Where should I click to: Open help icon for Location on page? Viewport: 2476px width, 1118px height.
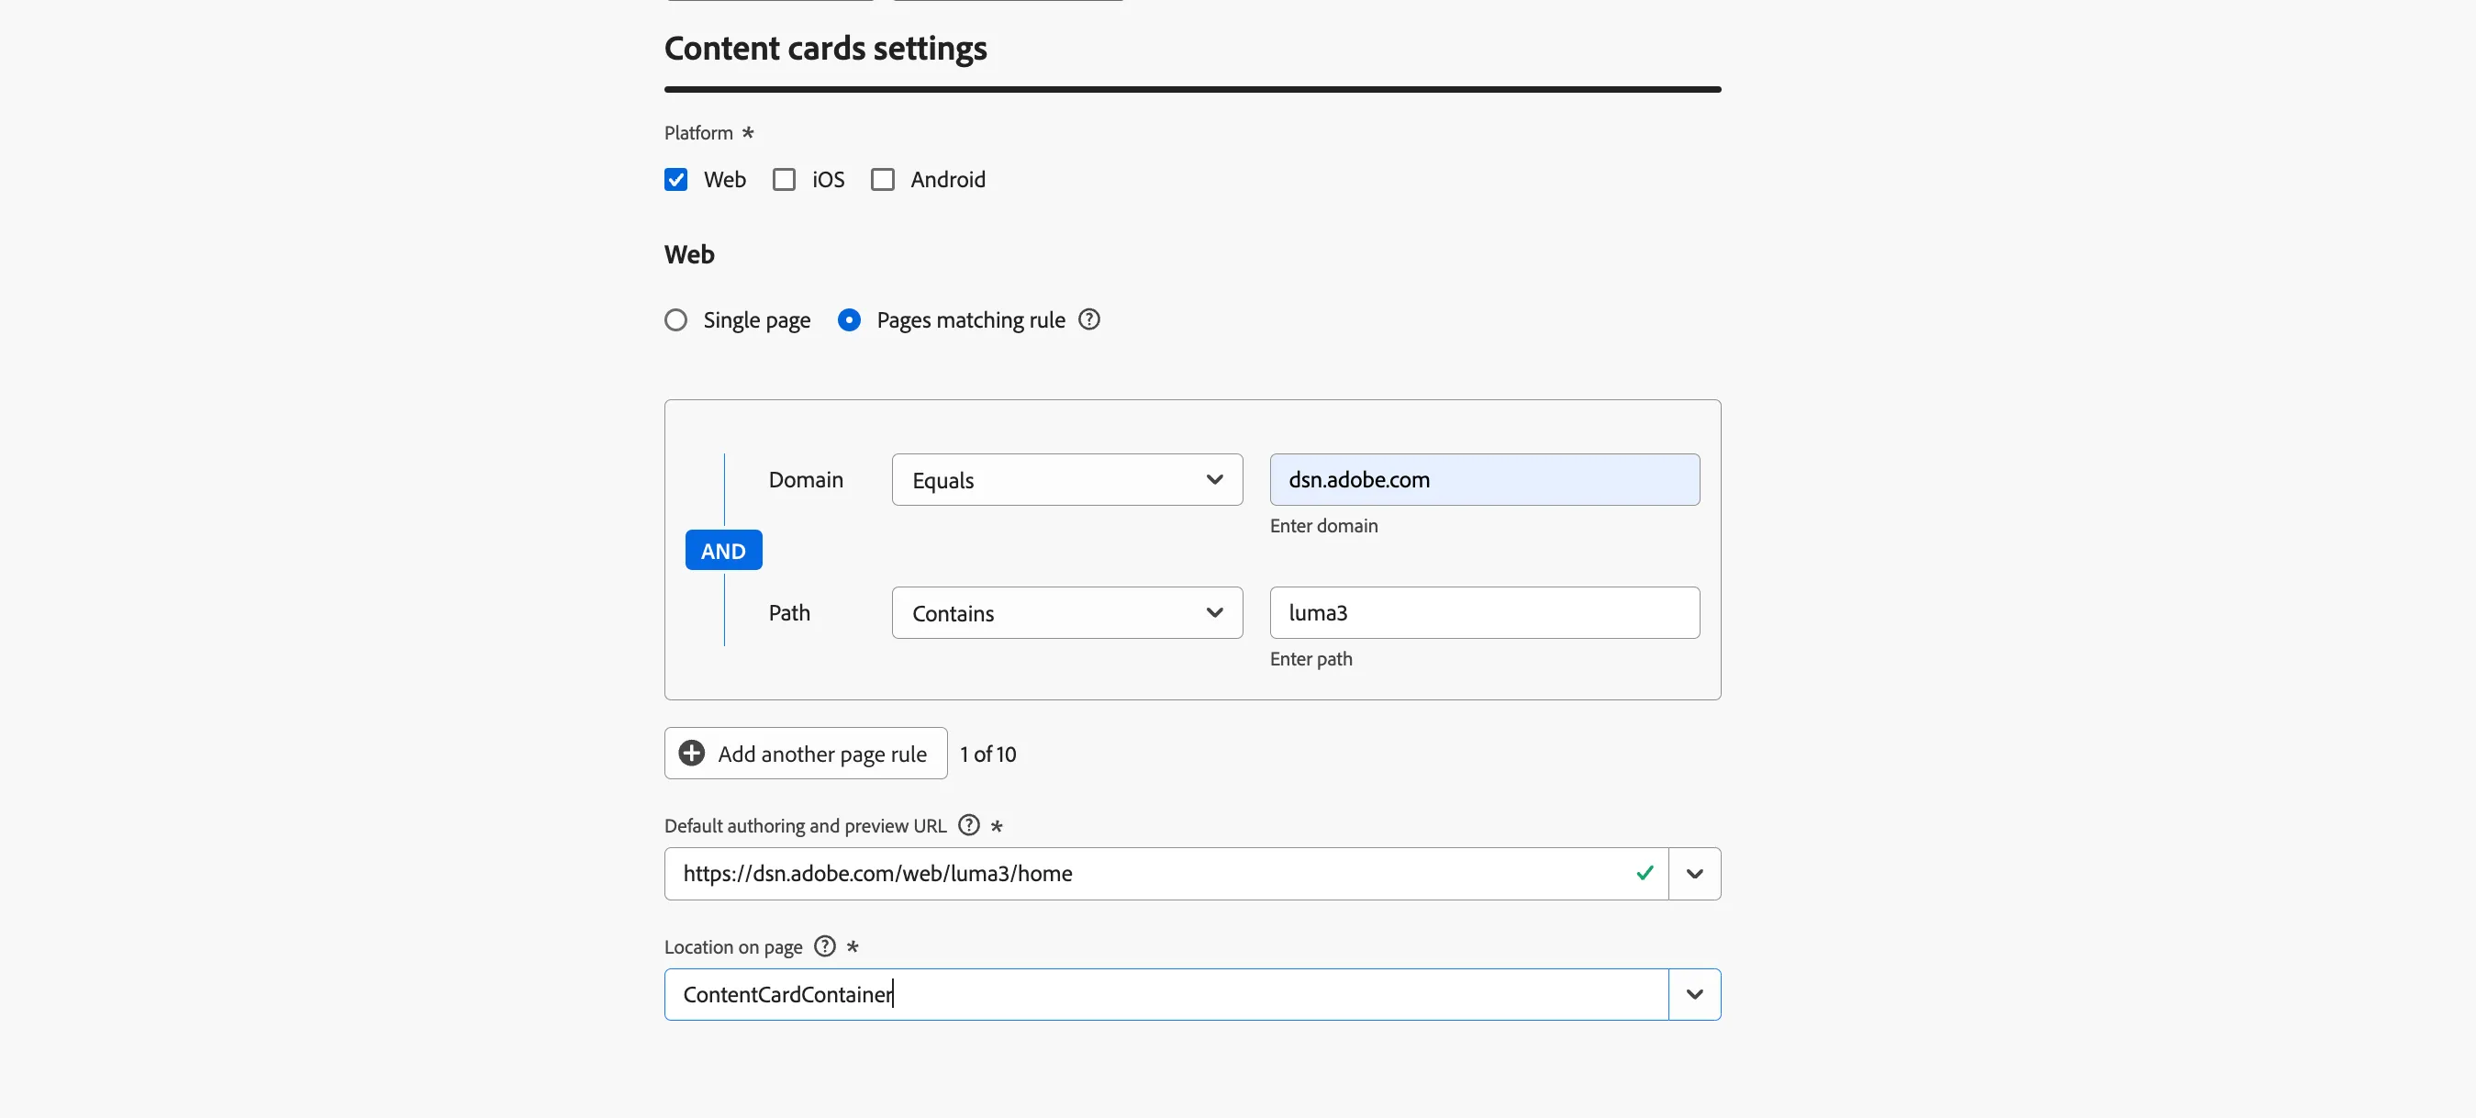[825, 946]
